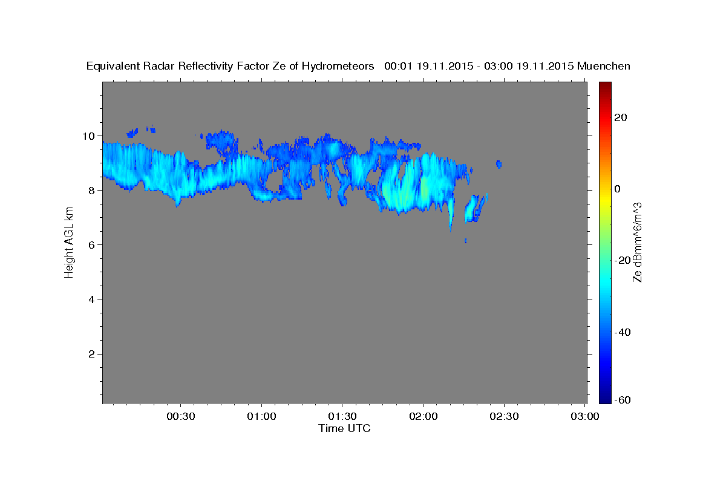Click the 'Height AGL km' axis label
The image size is (726, 484).
[70, 242]
